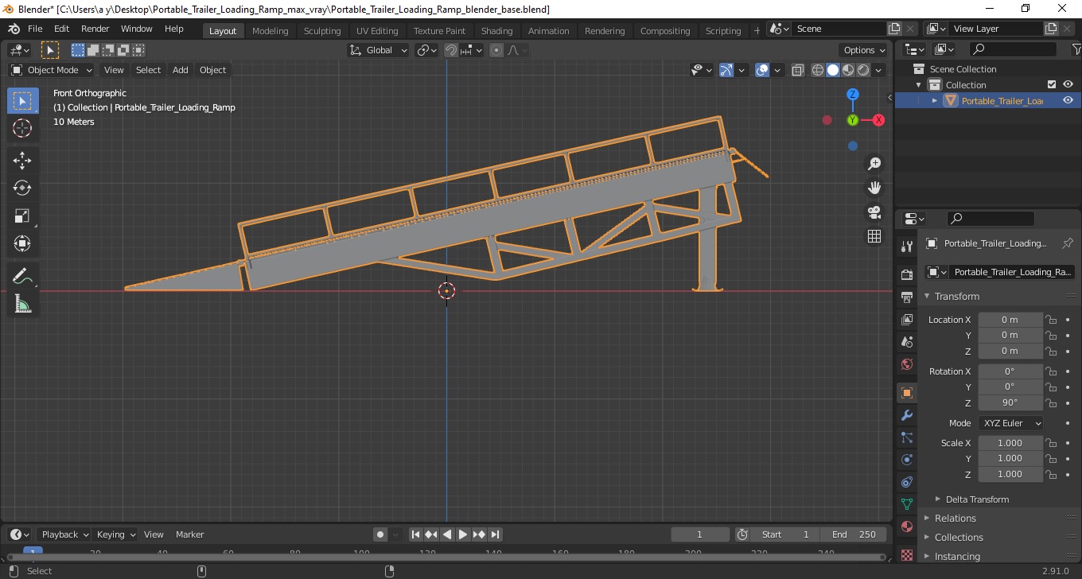The width and height of the screenshot is (1082, 579).
Task: Open the Object Data mesh properties tab
Action: pyautogui.click(x=907, y=504)
